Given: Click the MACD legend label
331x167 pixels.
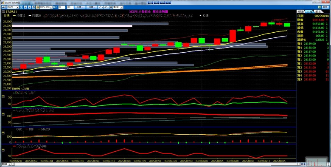Looking at the screenshot, I should coord(44,129).
